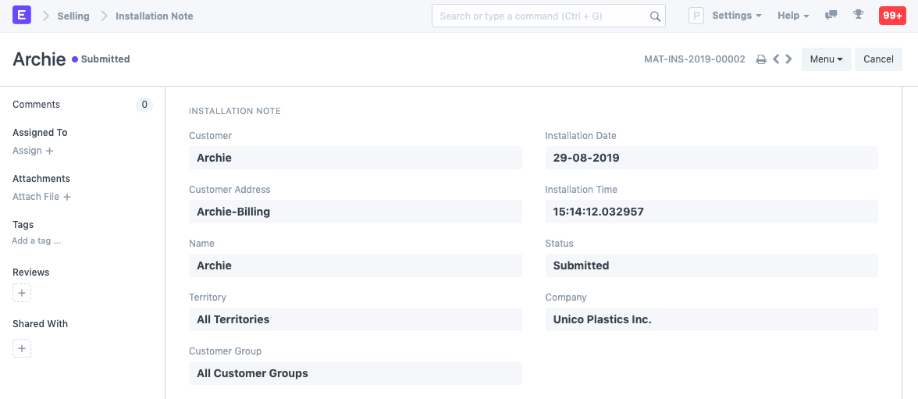Viewport: 918px width, 399px height.
Task: Click the P user avatar icon
Action: [696, 16]
